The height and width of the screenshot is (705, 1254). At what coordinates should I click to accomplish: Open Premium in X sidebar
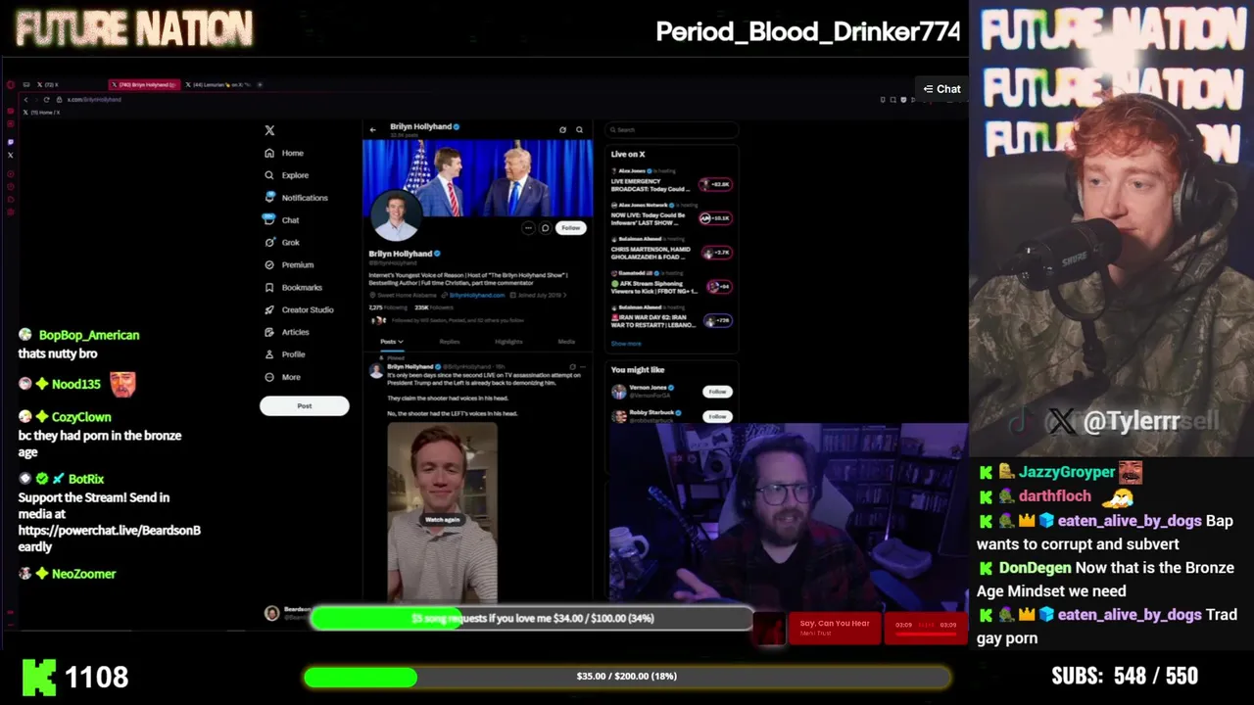(x=289, y=265)
